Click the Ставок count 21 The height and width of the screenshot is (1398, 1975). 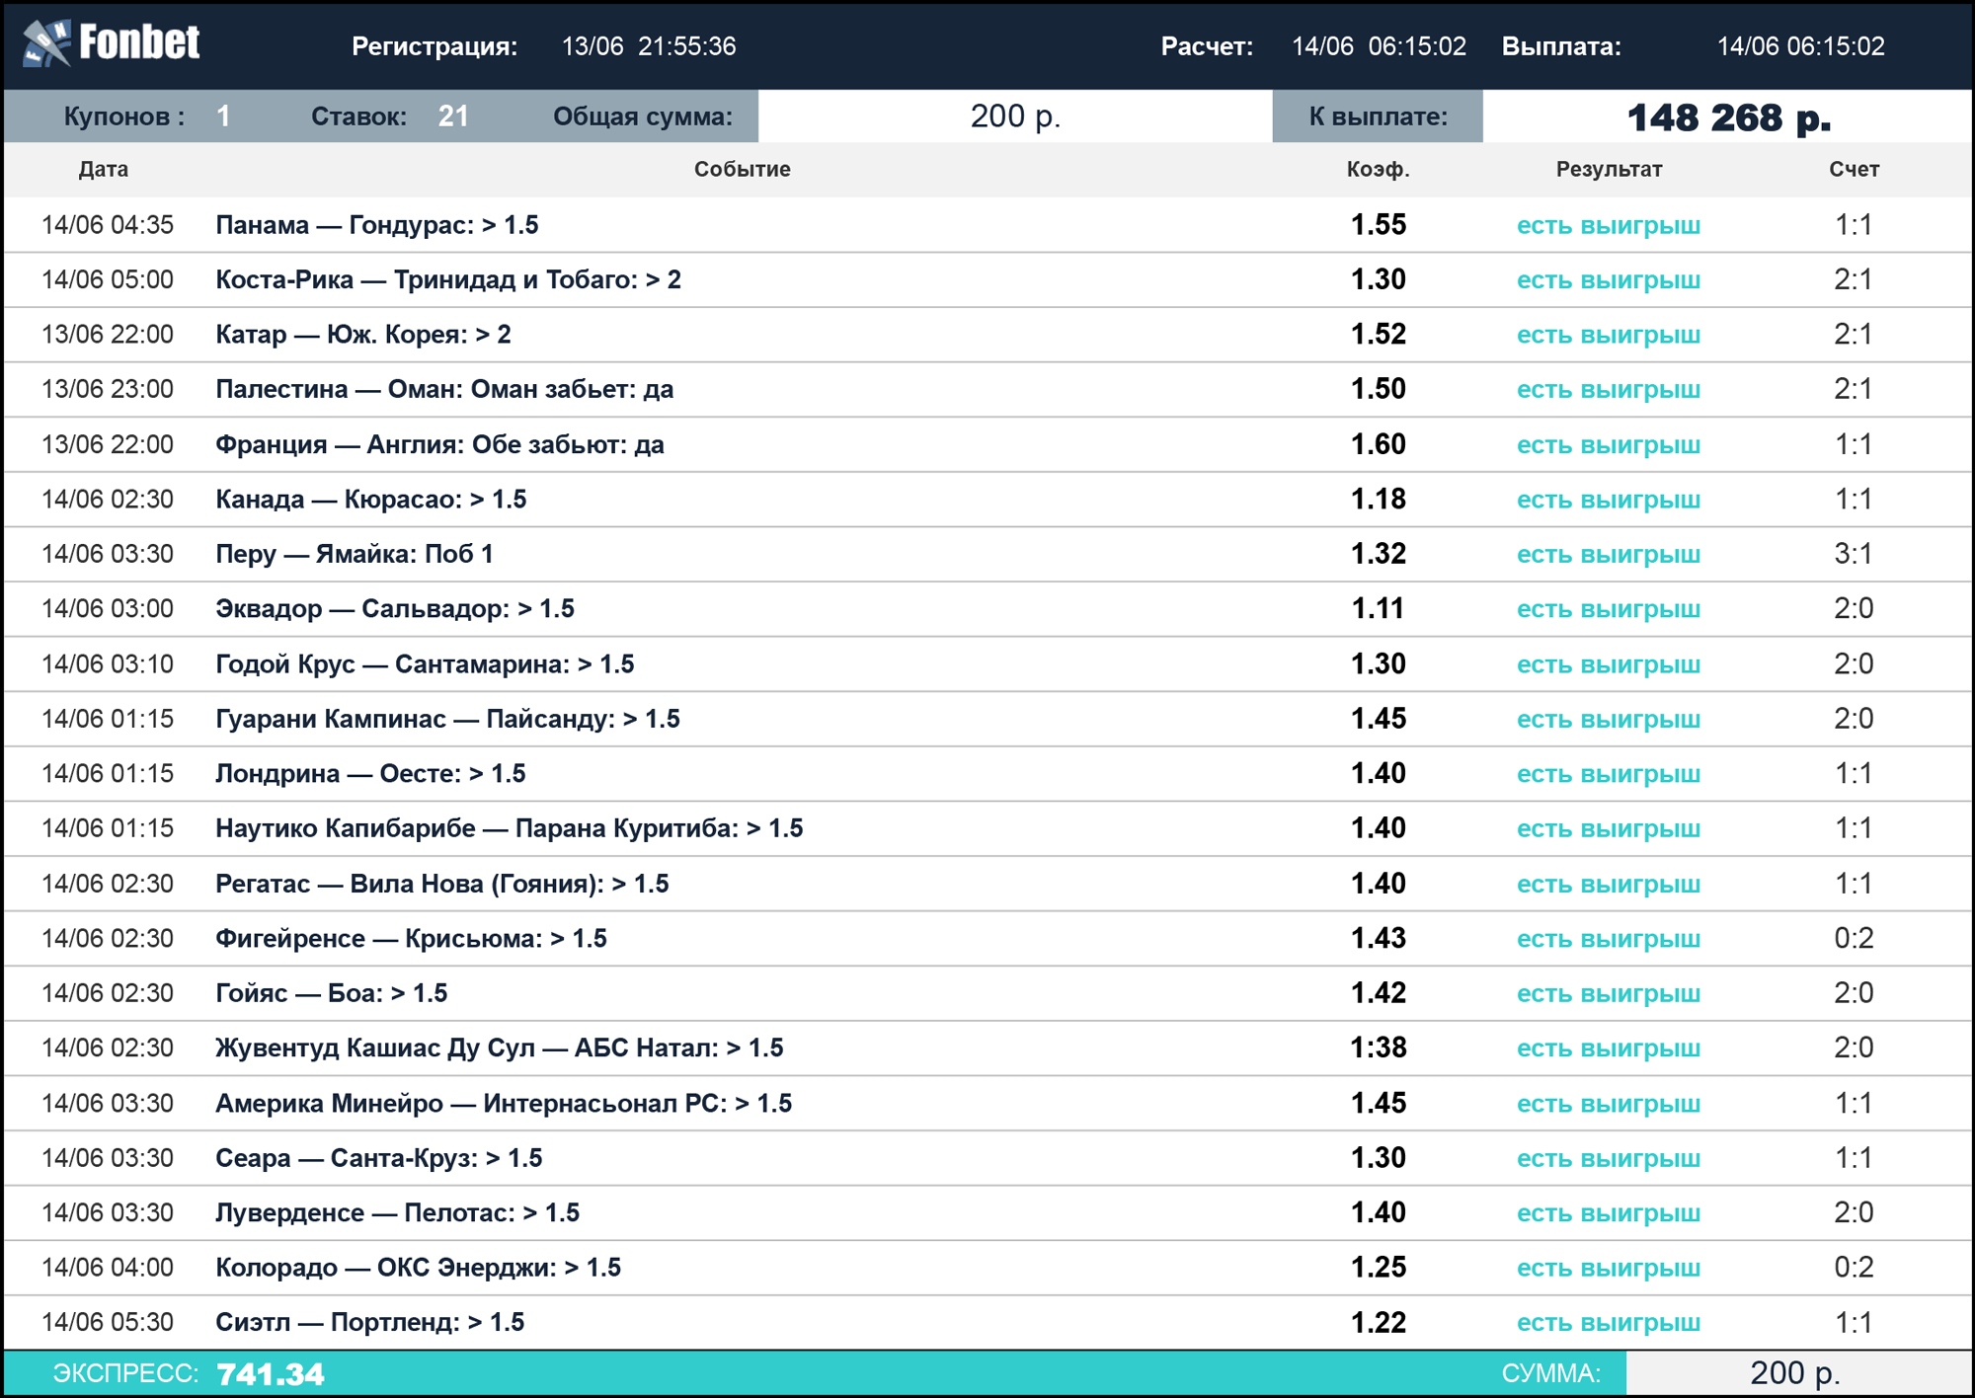point(453,116)
